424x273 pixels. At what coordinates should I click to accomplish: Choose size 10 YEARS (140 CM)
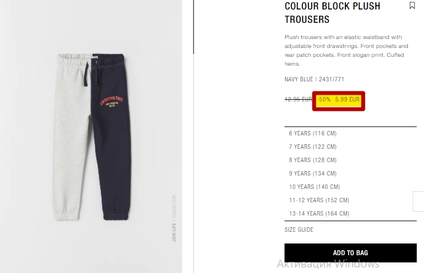tap(314, 187)
